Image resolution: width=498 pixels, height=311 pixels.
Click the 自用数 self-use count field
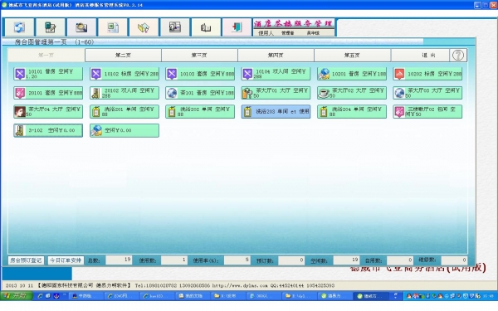pos(400,260)
